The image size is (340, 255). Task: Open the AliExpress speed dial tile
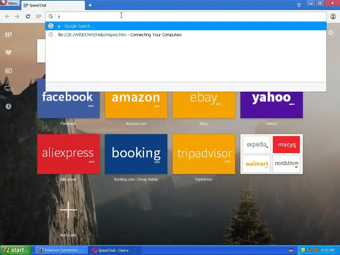point(68,154)
